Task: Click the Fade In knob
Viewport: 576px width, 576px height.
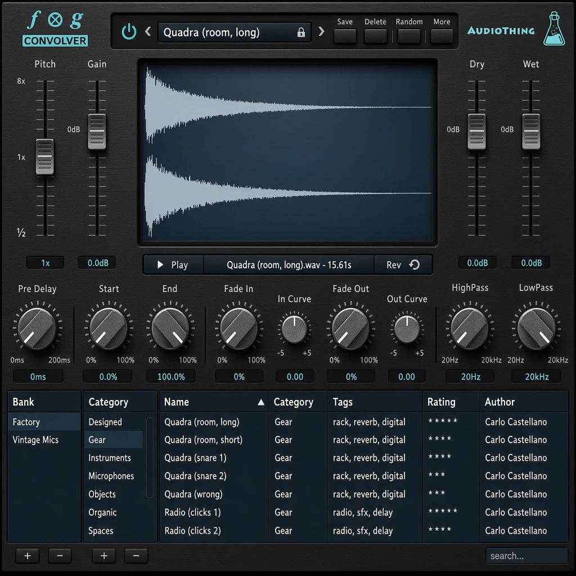Action: [x=238, y=328]
